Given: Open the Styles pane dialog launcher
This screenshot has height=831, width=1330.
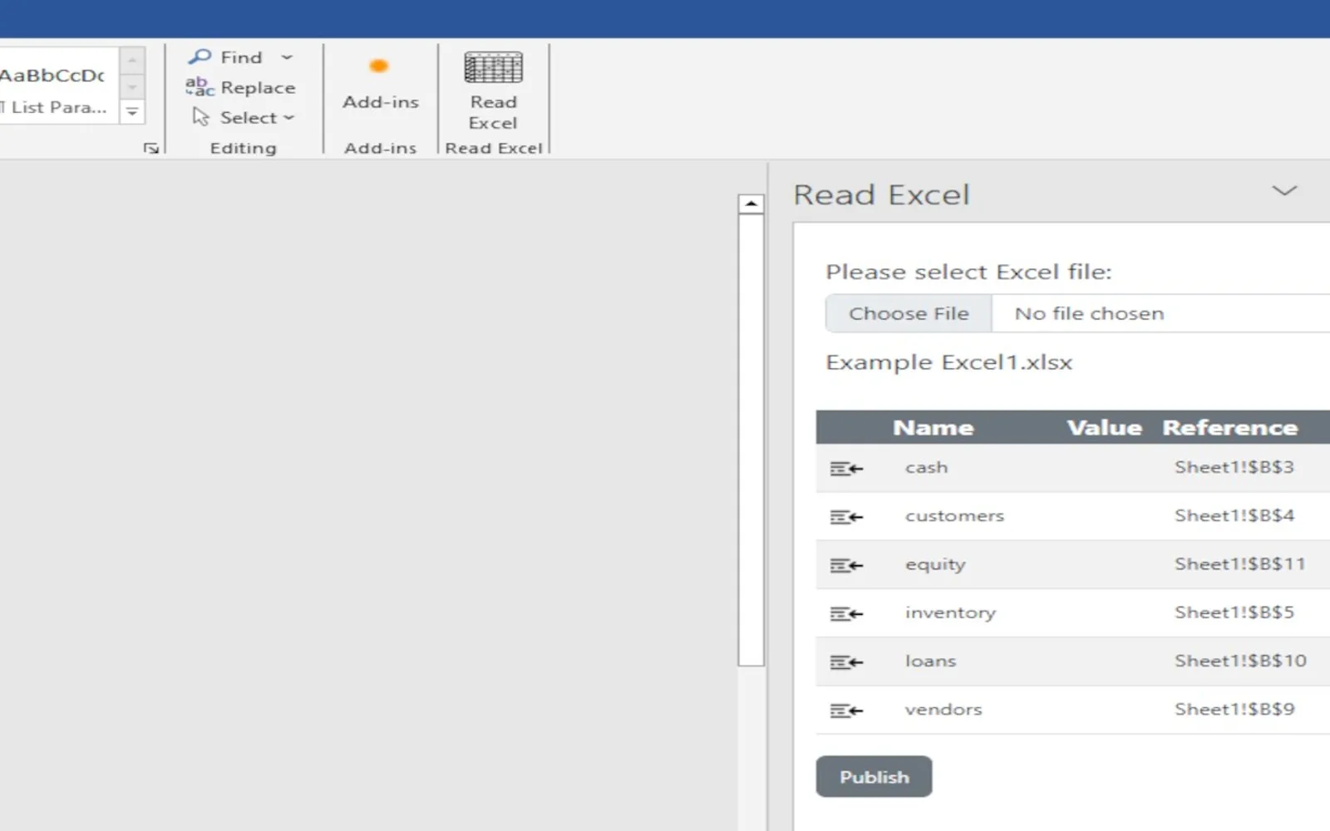Looking at the screenshot, I should tap(150, 148).
